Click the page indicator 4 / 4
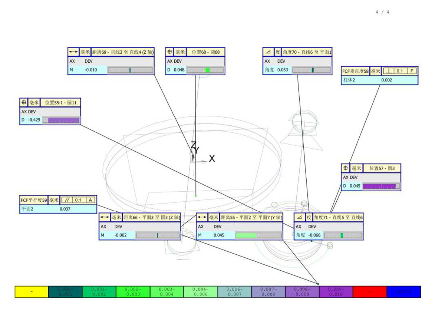The height and width of the screenshot is (317, 445). point(382,12)
